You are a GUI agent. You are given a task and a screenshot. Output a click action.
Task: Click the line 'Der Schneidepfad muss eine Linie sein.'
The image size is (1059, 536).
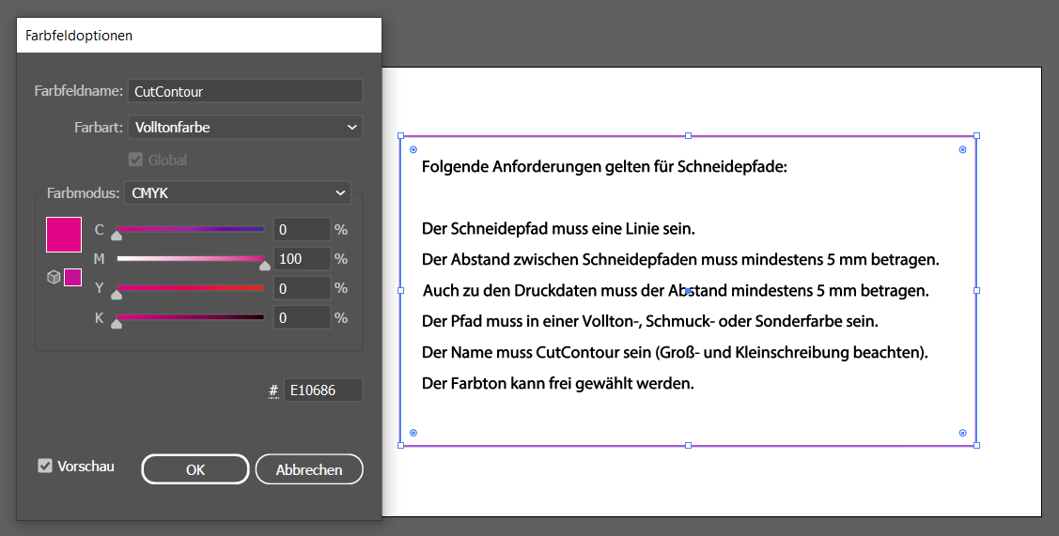tap(558, 229)
